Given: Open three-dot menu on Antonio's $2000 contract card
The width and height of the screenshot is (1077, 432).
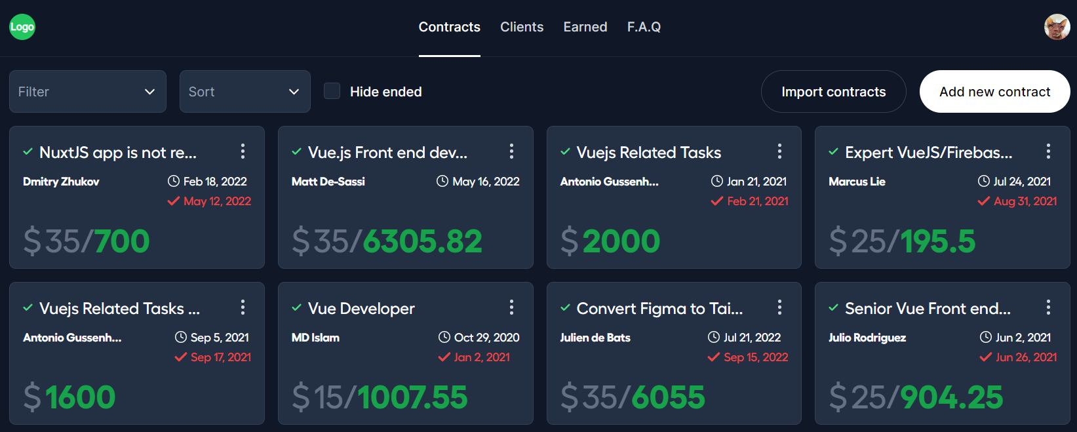Looking at the screenshot, I should pos(779,151).
